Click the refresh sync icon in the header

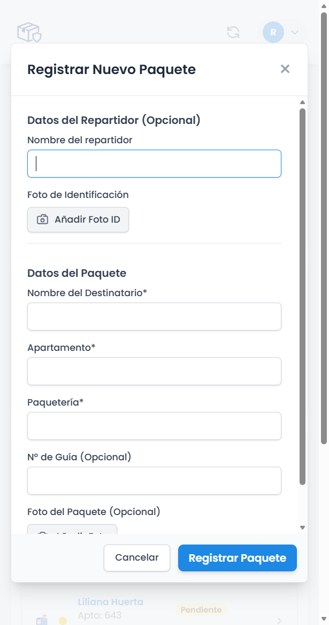tap(233, 32)
